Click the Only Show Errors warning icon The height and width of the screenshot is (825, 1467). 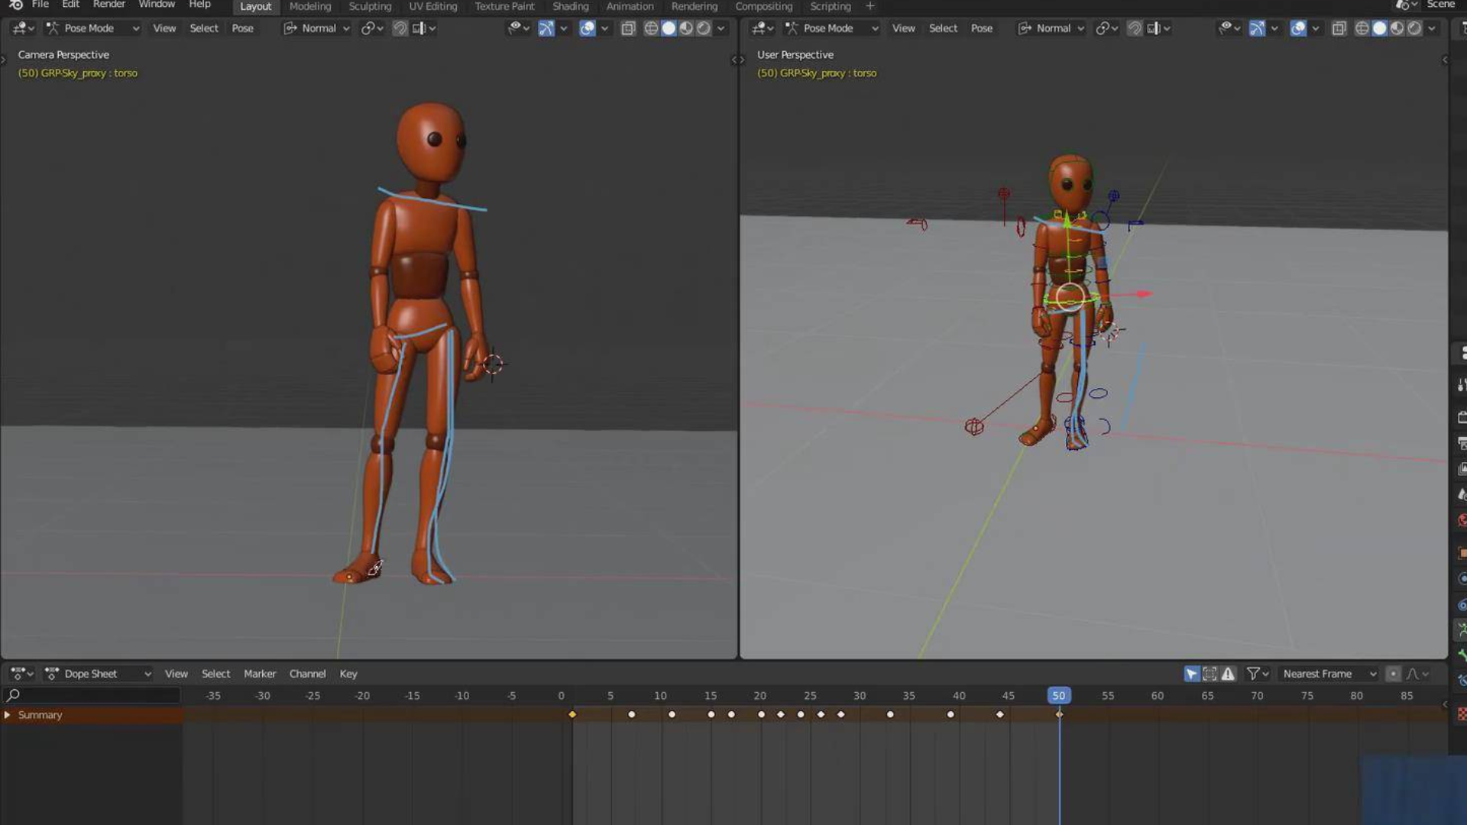1228,674
